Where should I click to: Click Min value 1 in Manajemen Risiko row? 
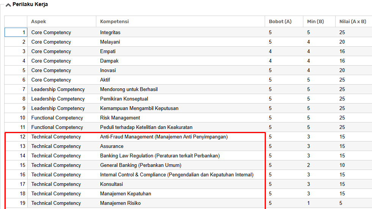coord(308,203)
